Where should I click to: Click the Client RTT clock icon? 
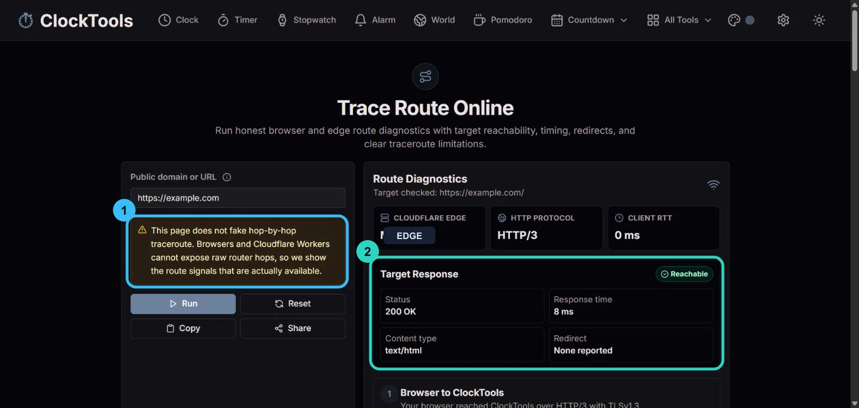pyautogui.click(x=619, y=218)
